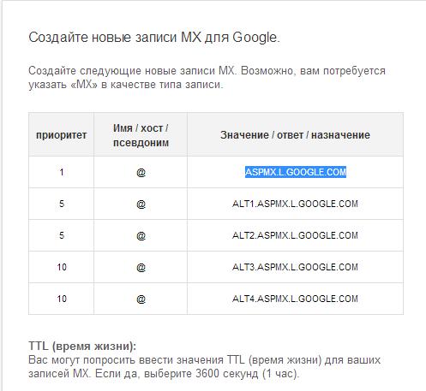Click the @ host in the first row
The width and height of the screenshot is (426, 391).
click(141, 172)
